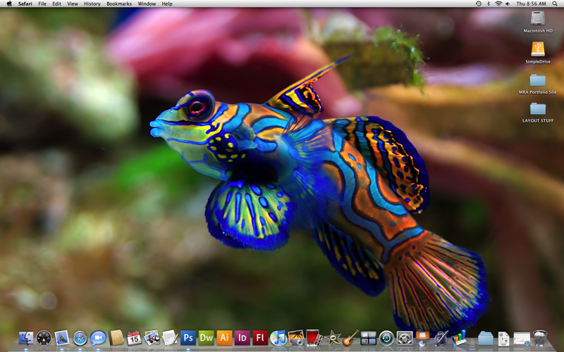Launch GarageBand guitar icon in the Dock
The height and width of the screenshot is (352, 564).
click(x=350, y=338)
